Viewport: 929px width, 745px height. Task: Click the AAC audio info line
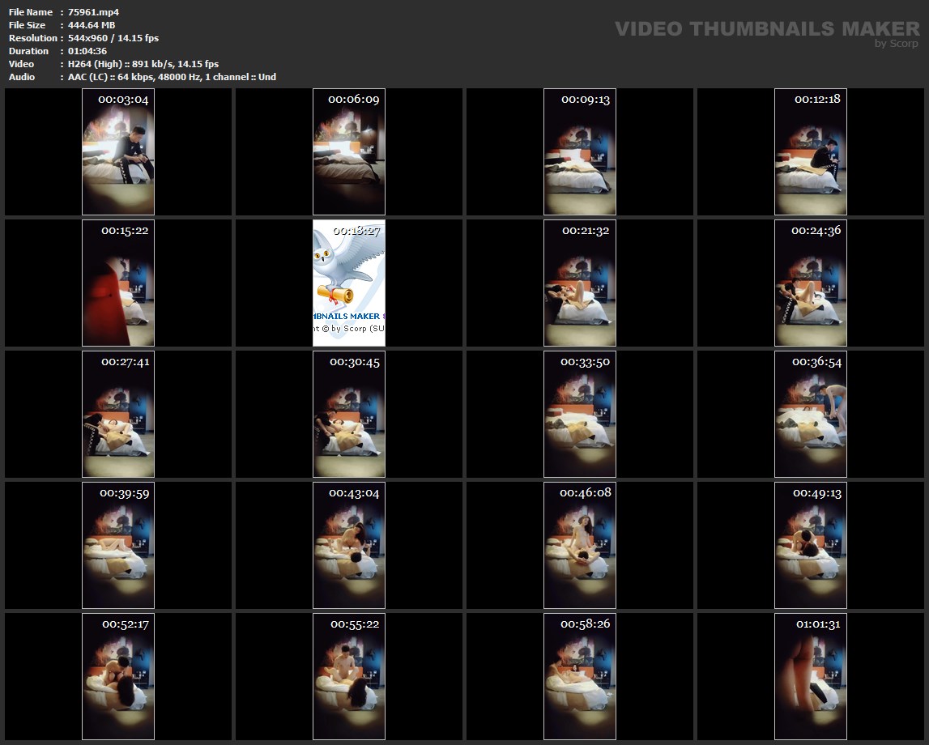(x=172, y=77)
